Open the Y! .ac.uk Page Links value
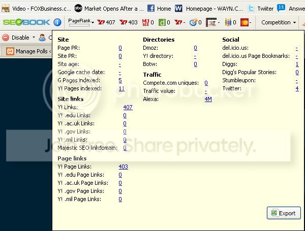This screenshot has width=305, height=231. [120, 183]
